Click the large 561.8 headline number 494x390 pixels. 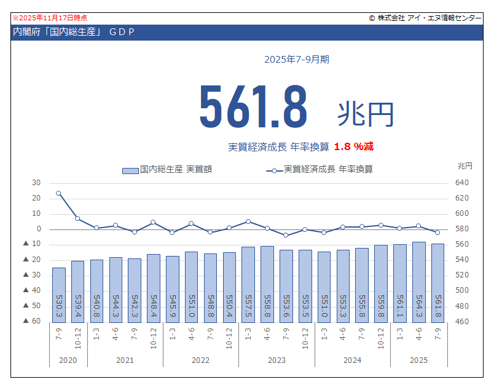(x=253, y=107)
